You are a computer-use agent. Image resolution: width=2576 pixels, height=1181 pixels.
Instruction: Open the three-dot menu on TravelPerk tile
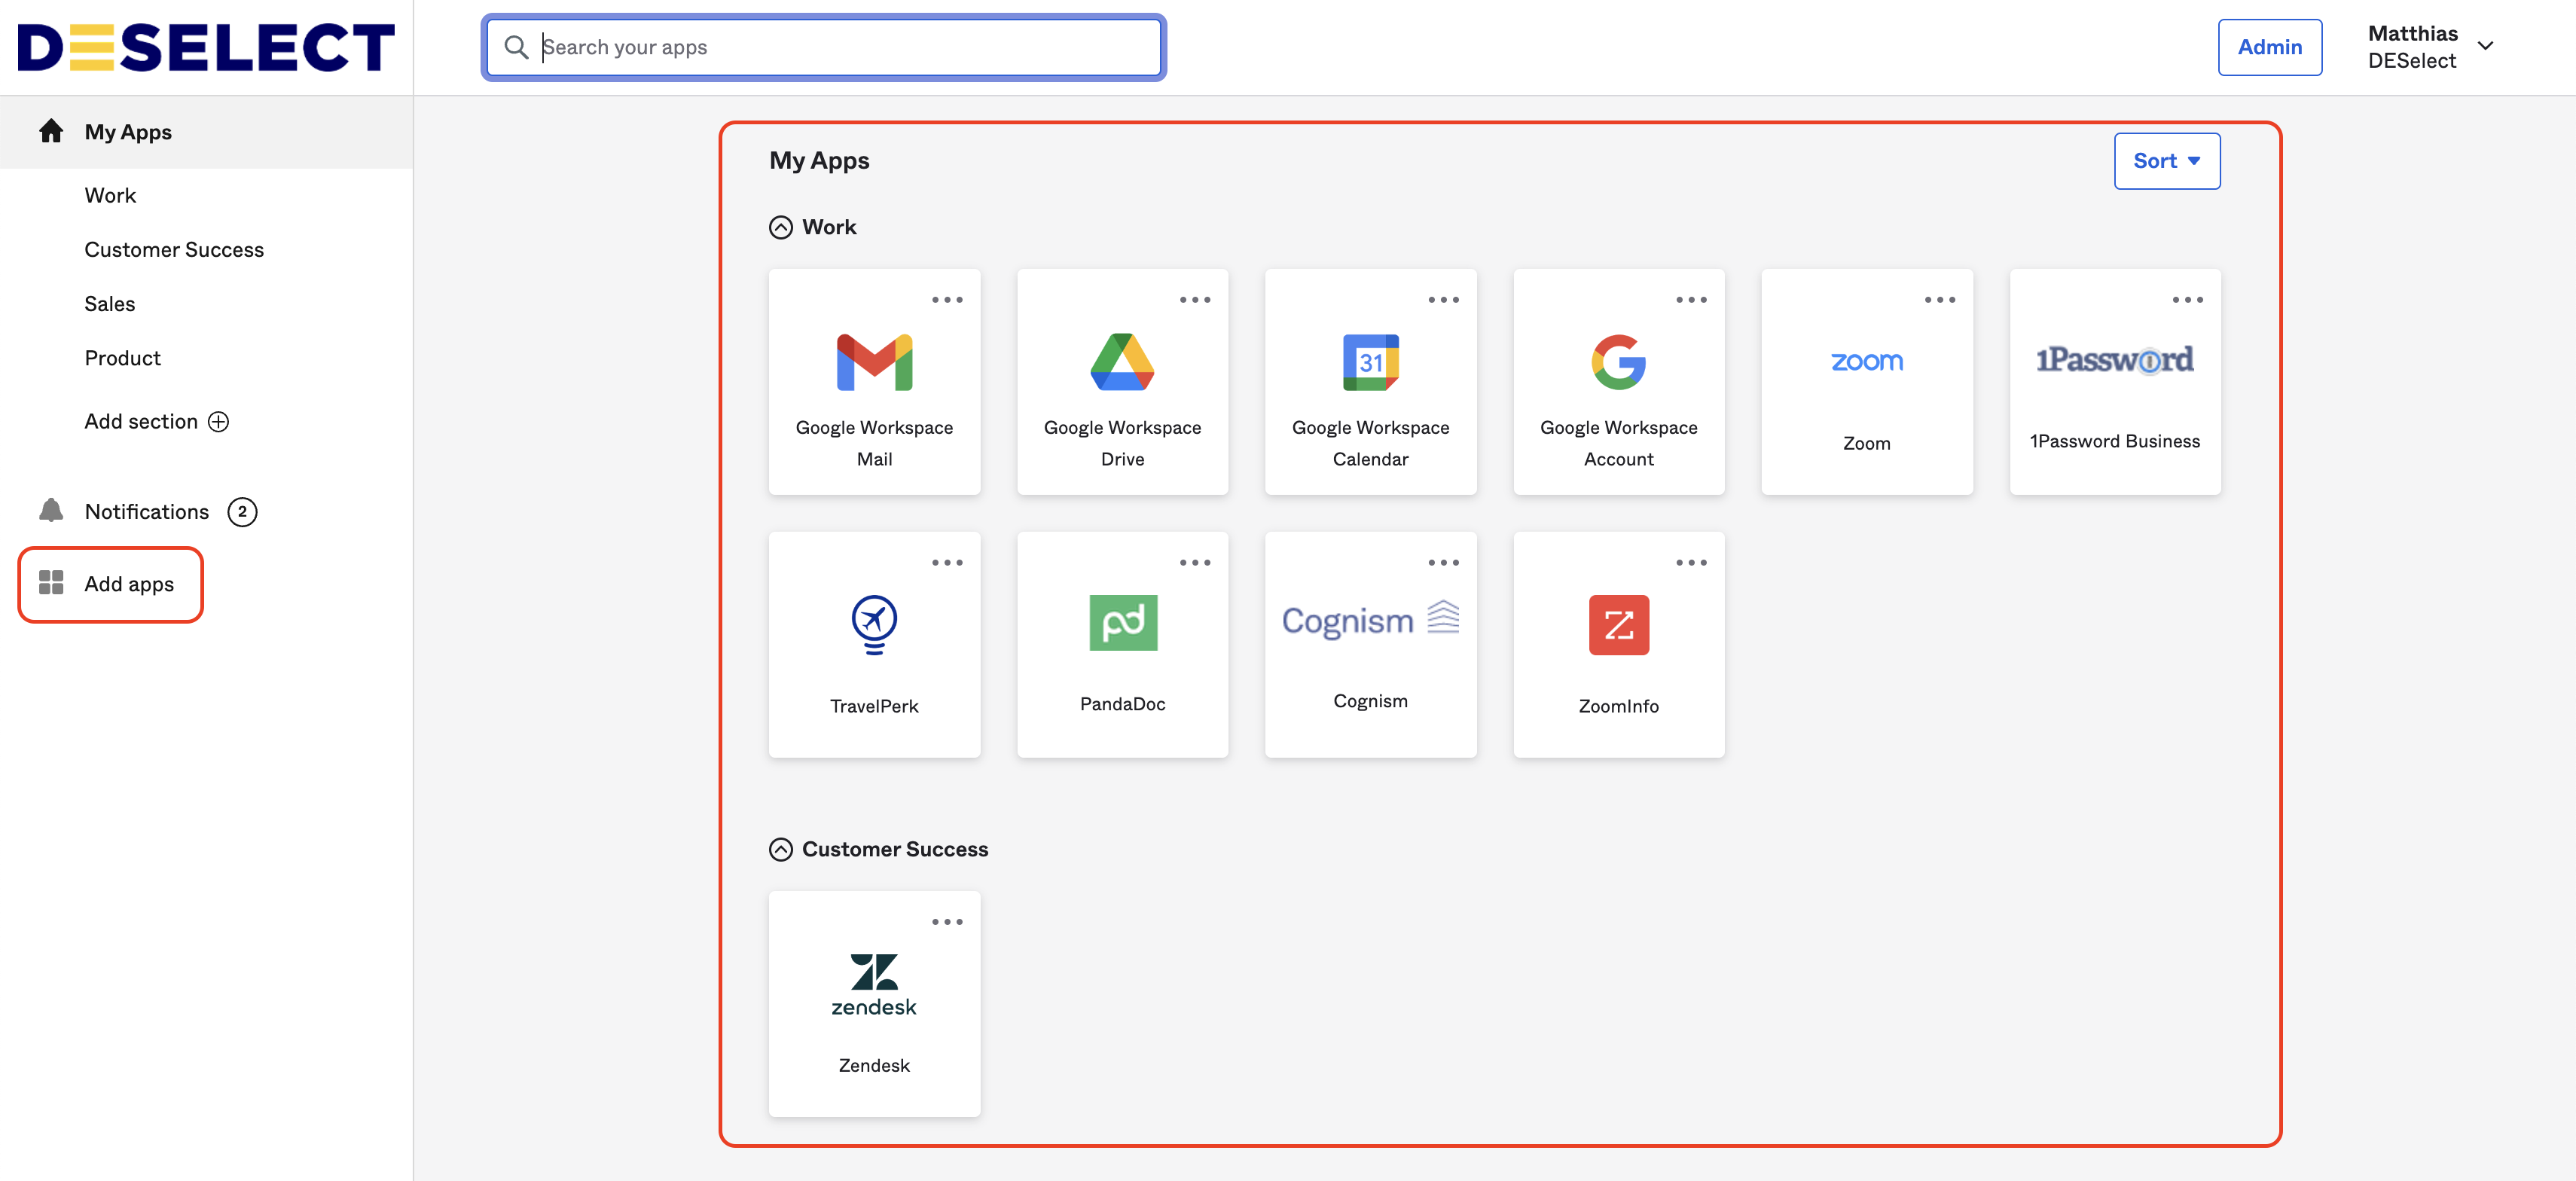tap(947, 563)
